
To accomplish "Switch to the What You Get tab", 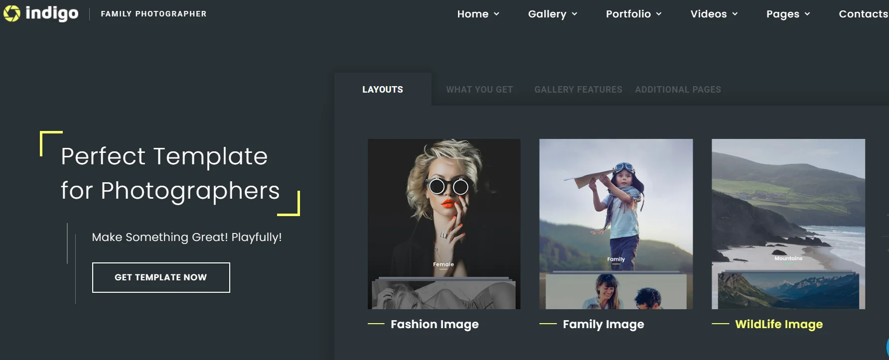I will 479,90.
